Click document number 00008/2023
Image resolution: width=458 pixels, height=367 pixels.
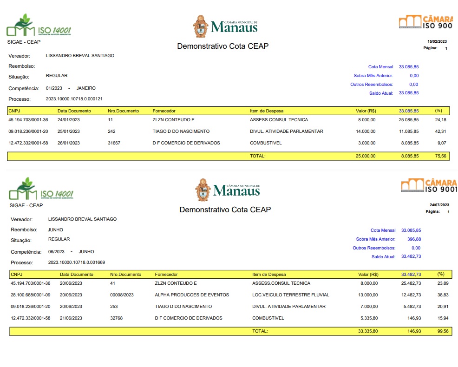(x=122, y=295)
